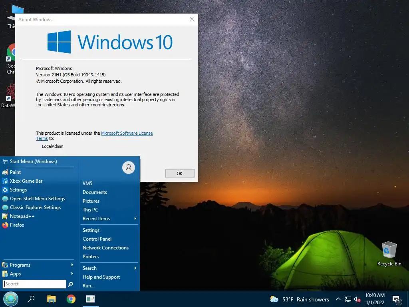Viewport: 409px width, 307px height.
Task: Click the Open-Shell start button globe
Action: 10,299
